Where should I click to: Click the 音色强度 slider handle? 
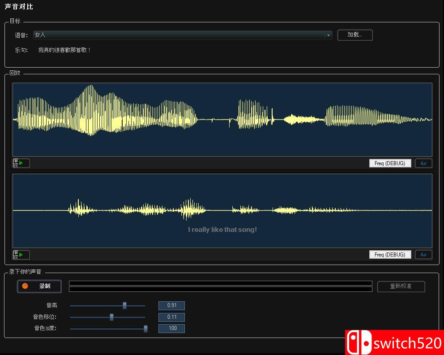tap(145, 329)
